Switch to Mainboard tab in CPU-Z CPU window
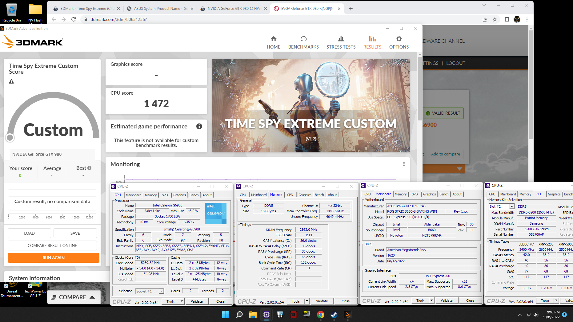The width and height of the screenshot is (573, 322). [x=133, y=195]
